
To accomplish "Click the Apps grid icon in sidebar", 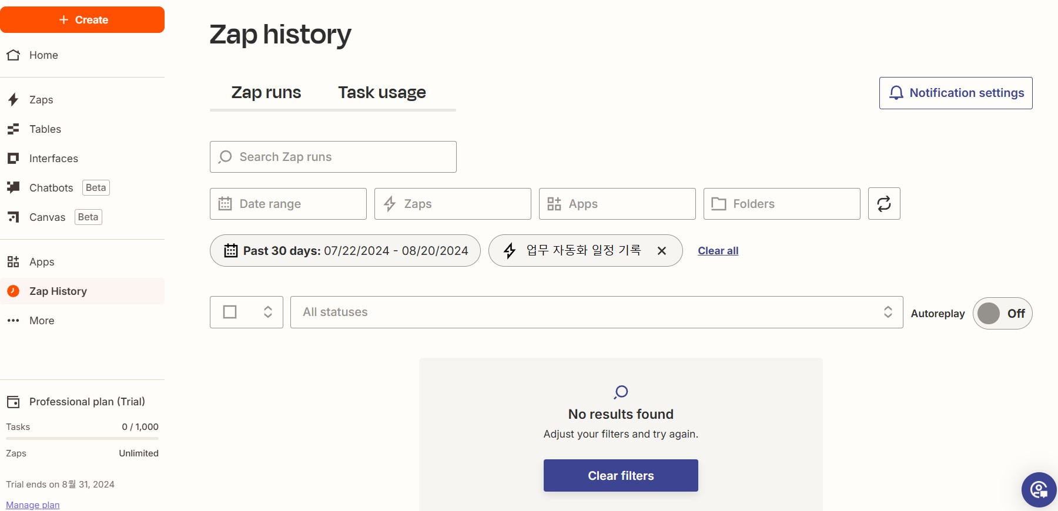I will (13, 262).
